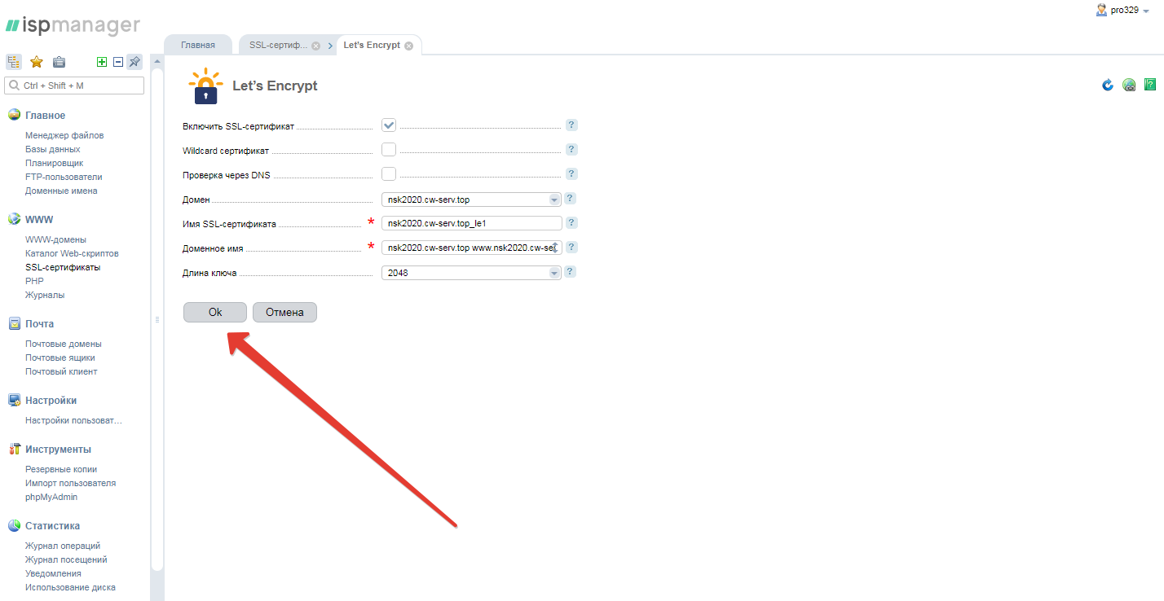This screenshot has height=601, width=1164.
Task: Open Доменные имена link
Action: click(61, 191)
